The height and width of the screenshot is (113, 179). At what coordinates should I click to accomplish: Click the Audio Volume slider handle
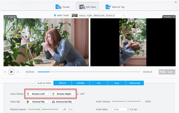pyautogui.click(x=126, y=101)
